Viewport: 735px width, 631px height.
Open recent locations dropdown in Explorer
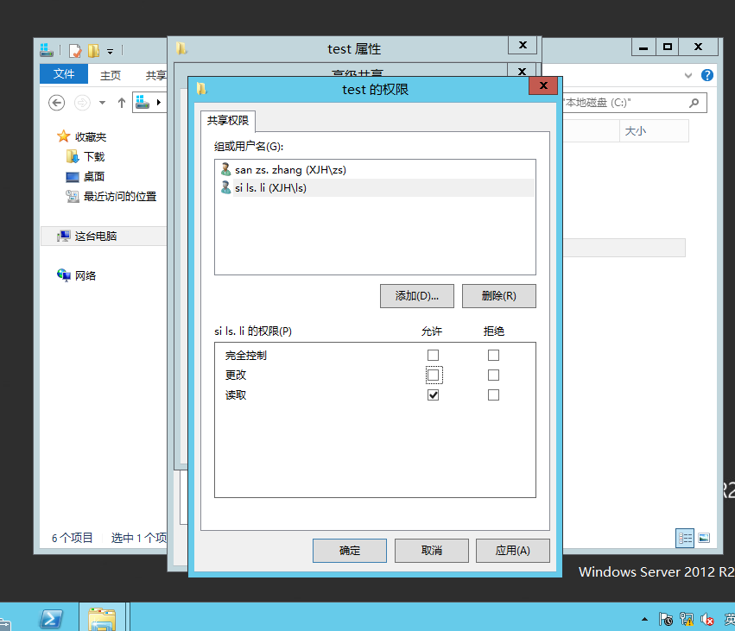coord(102,103)
